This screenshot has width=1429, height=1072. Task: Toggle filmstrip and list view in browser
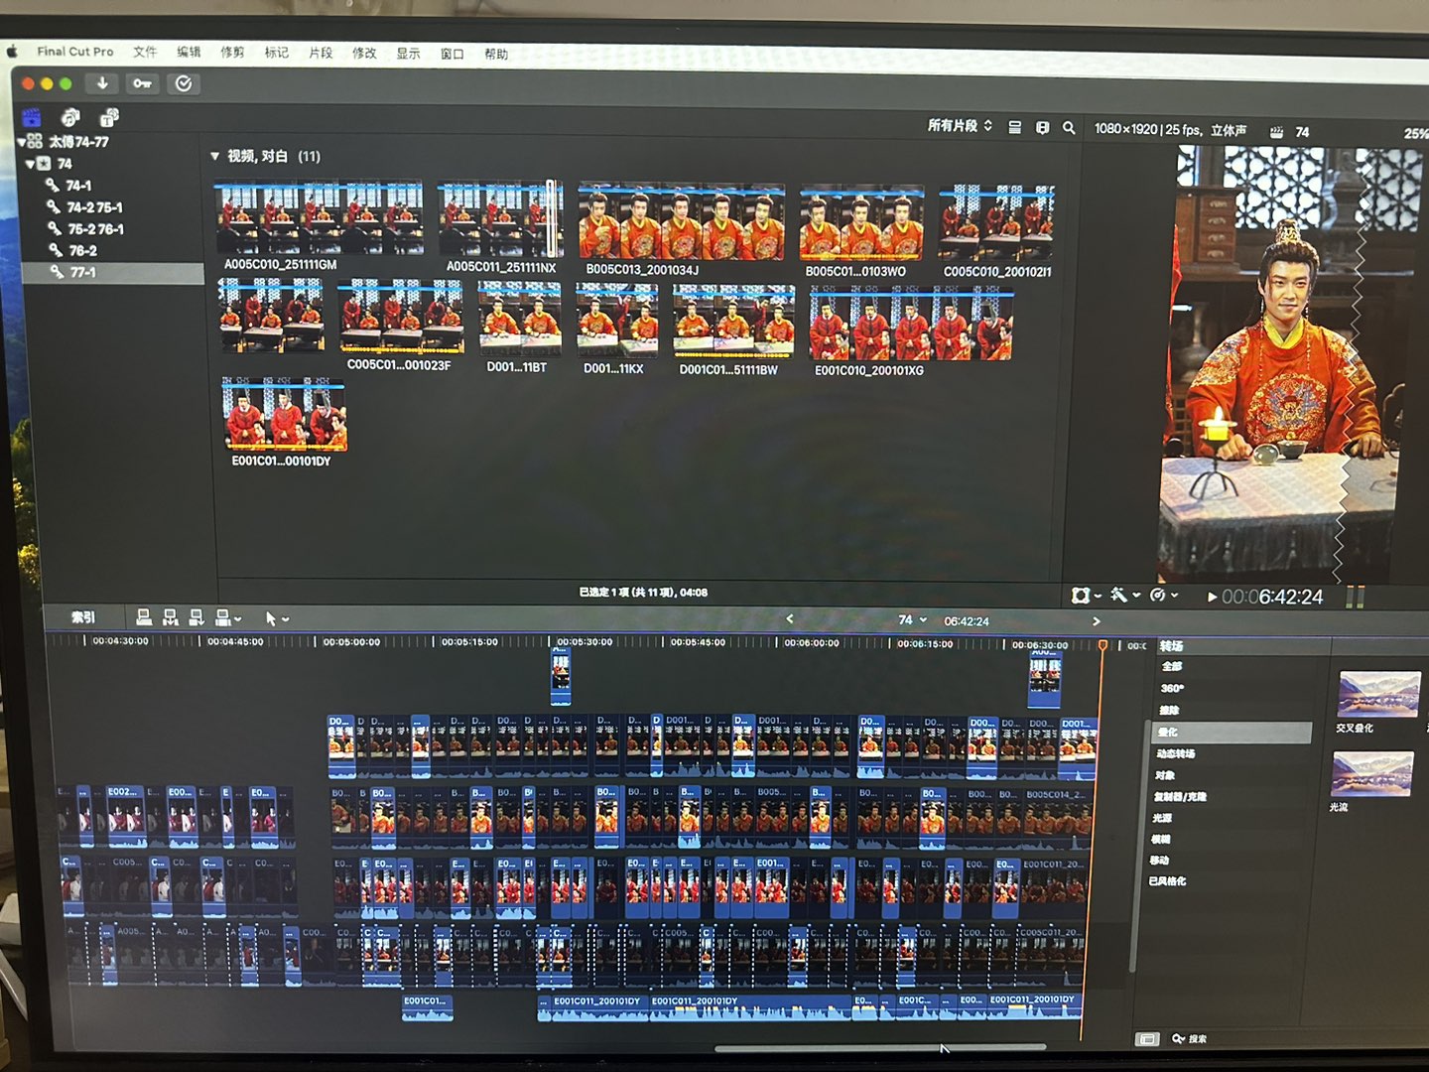pos(1014,128)
